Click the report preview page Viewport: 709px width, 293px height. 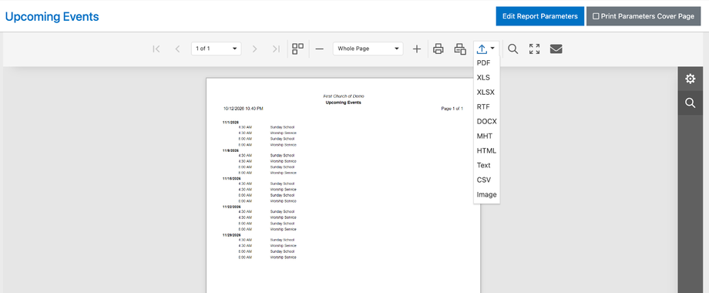click(343, 185)
